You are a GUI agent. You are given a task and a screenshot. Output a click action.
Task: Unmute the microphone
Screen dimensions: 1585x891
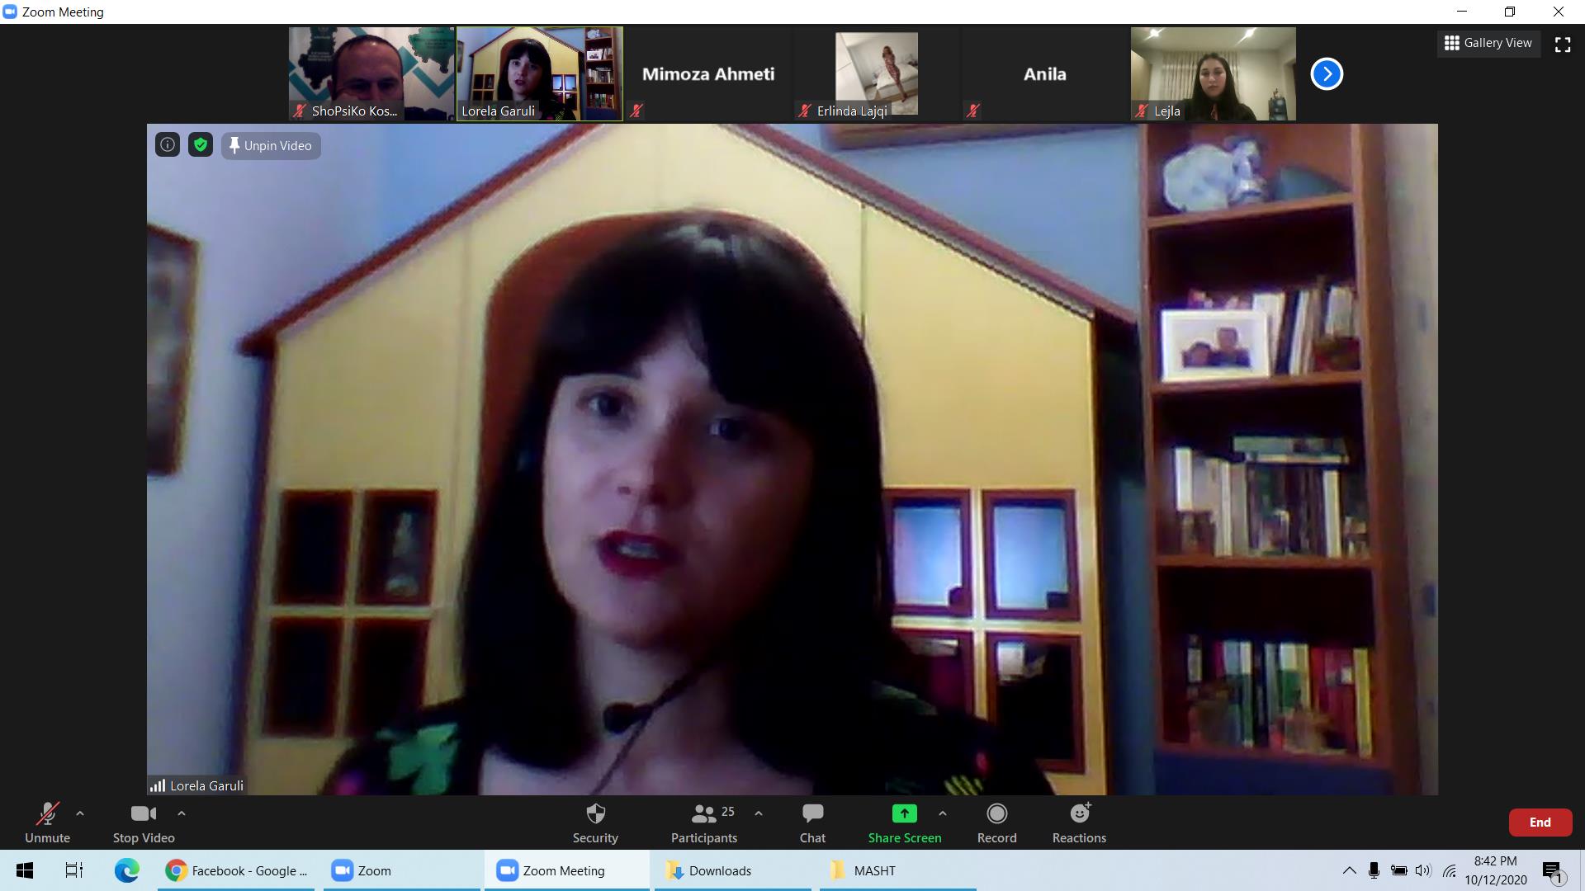click(x=47, y=823)
